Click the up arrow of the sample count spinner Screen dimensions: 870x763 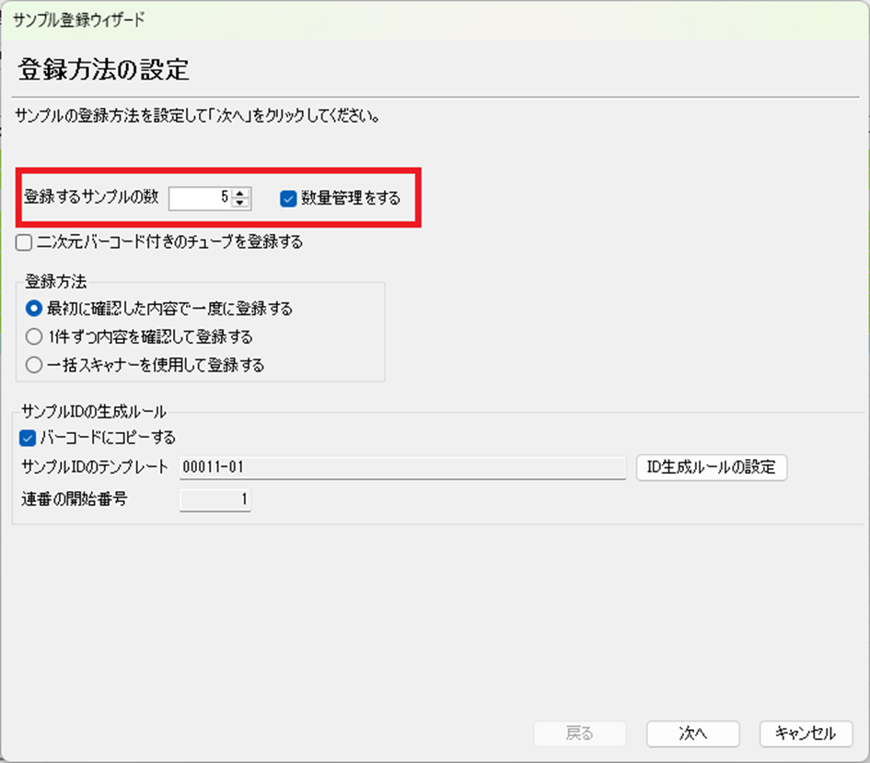tap(241, 192)
